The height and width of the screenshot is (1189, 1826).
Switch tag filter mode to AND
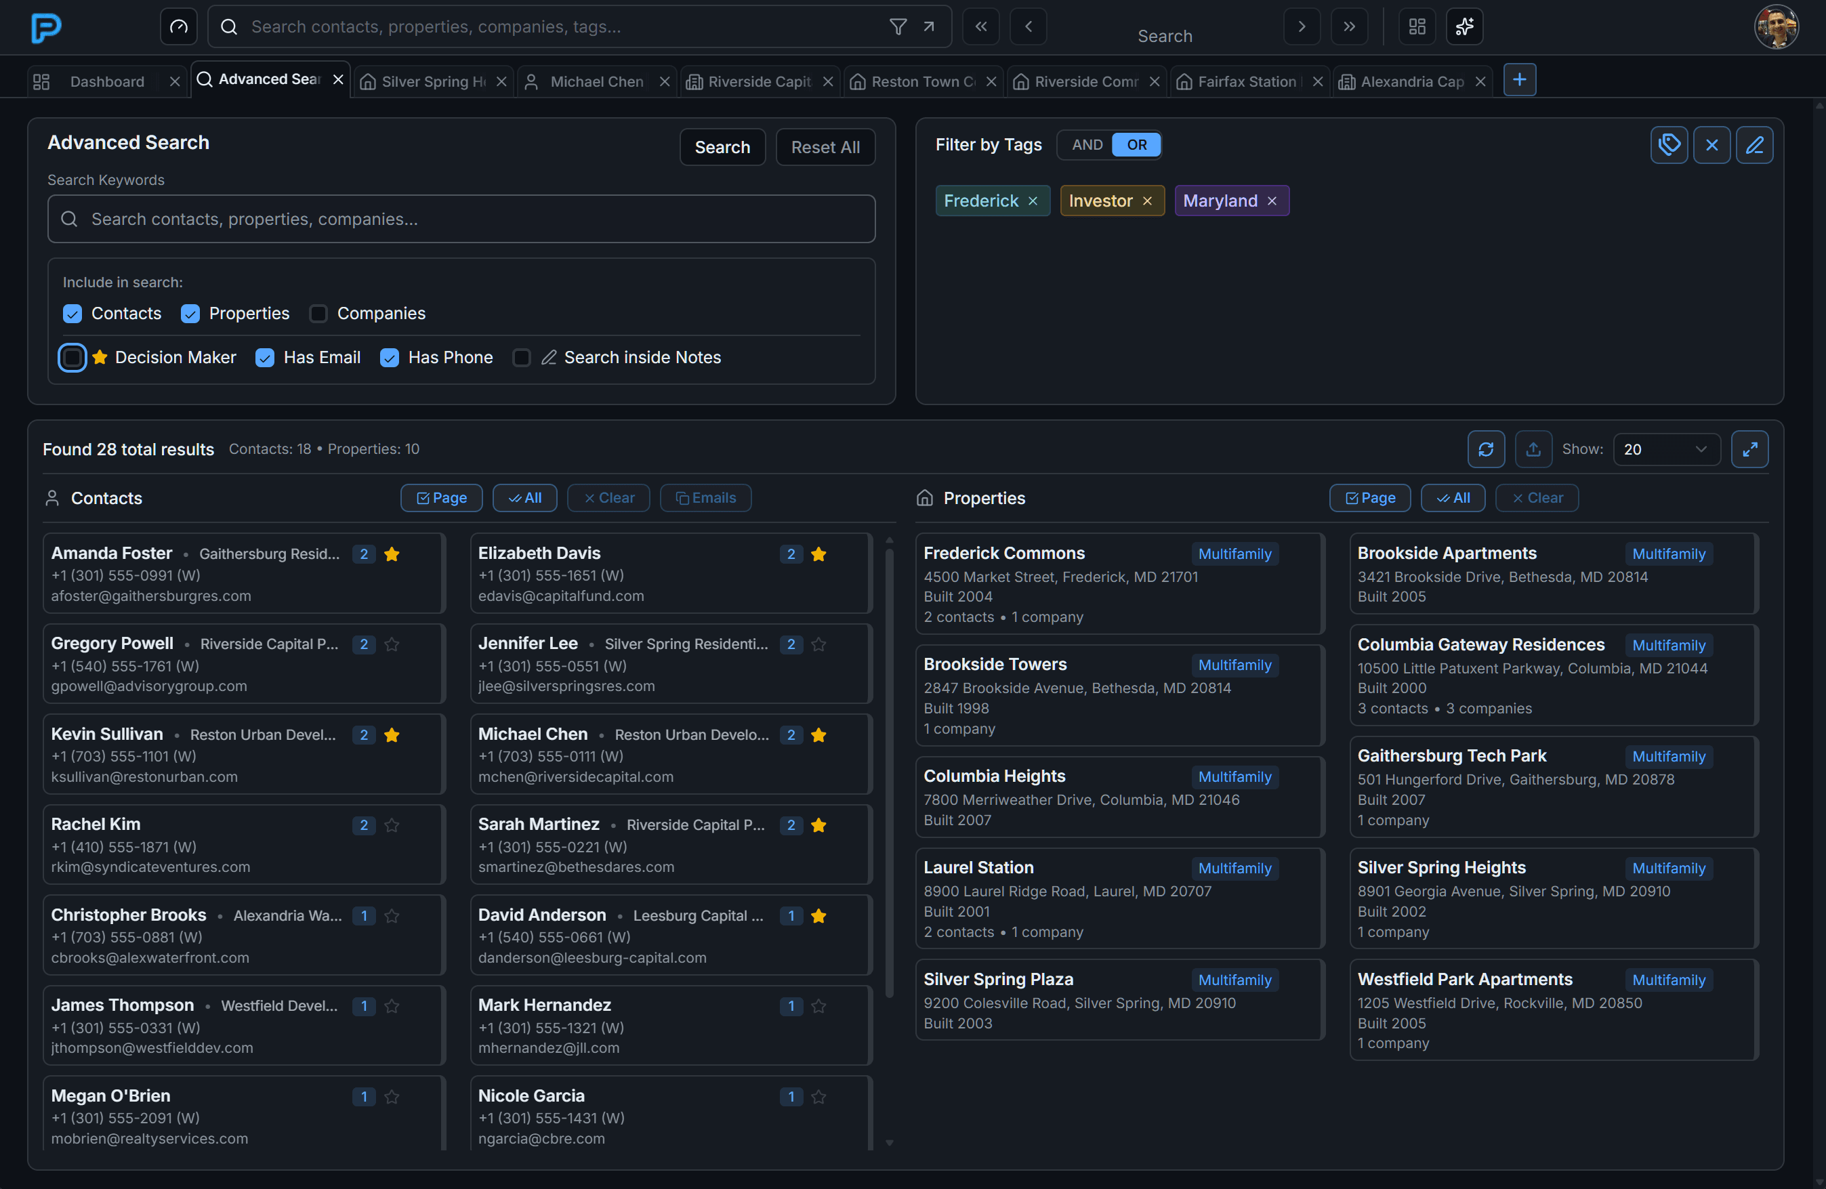(x=1086, y=145)
